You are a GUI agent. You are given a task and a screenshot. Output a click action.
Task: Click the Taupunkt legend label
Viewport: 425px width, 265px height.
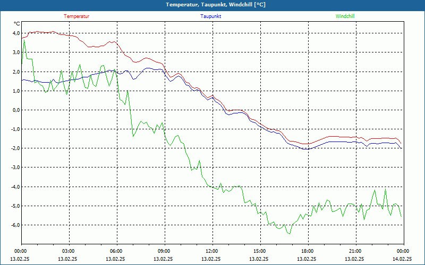point(210,16)
